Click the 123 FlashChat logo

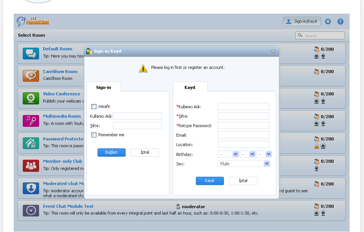[33, 22]
